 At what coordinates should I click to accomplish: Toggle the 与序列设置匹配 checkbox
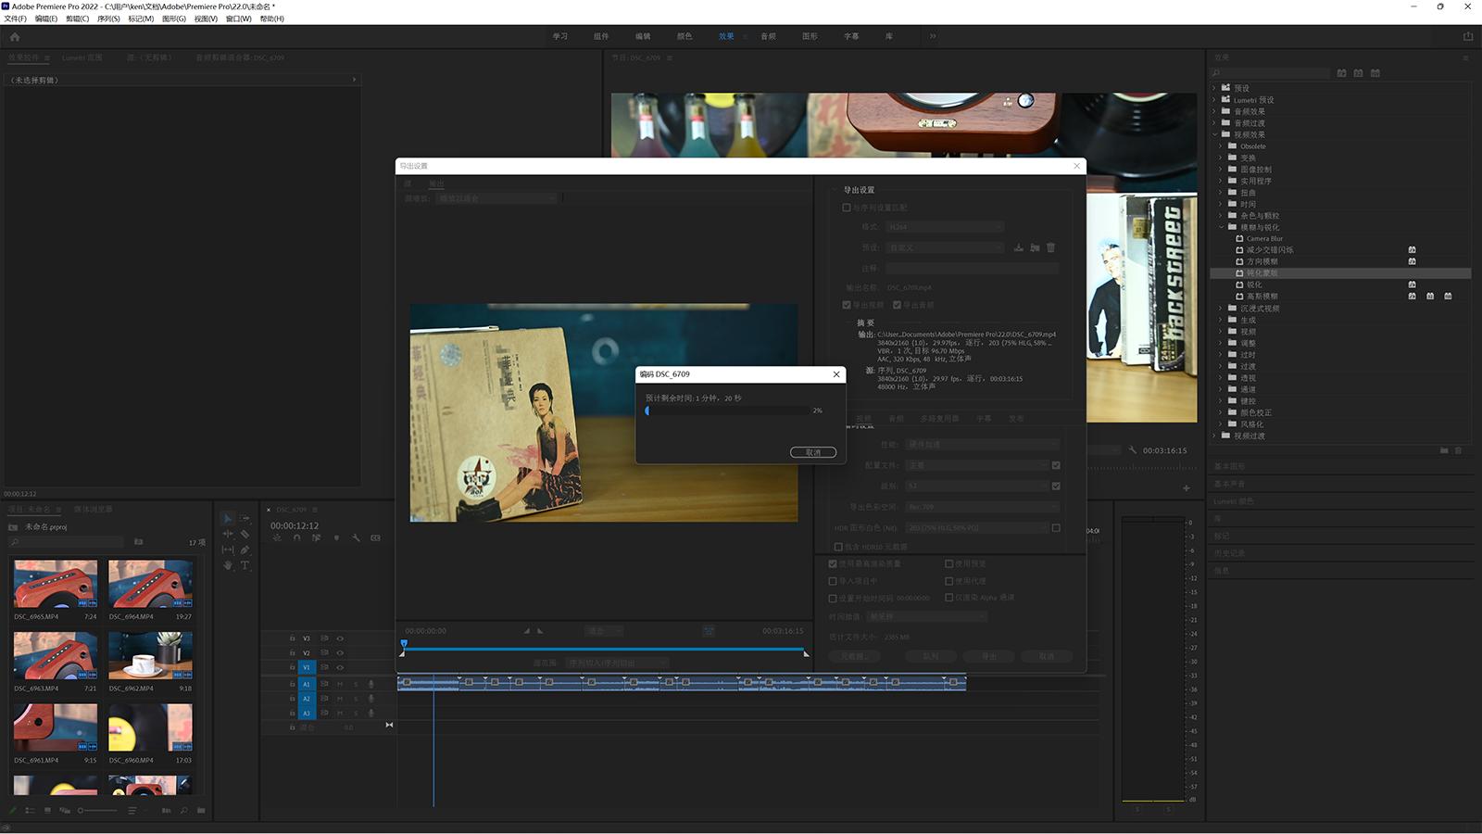[847, 208]
